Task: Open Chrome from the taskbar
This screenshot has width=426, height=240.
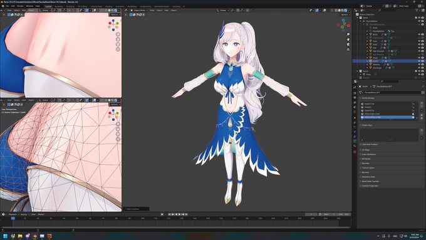Action: 13,236
